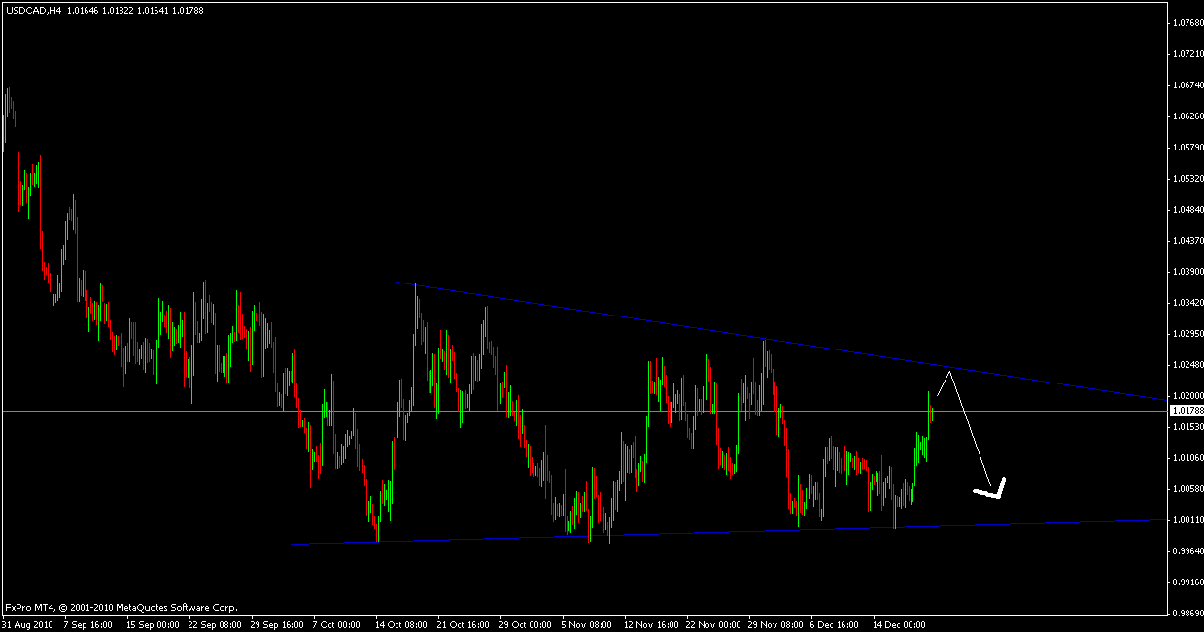This screenshot has height=632, width=1204.
Task: Click the 14 Oct 08:00 time label
Action: coord(402,625)
